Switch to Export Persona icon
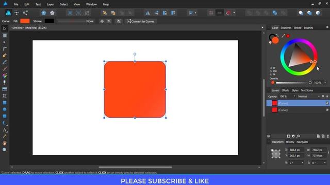 tap(25, 13)
